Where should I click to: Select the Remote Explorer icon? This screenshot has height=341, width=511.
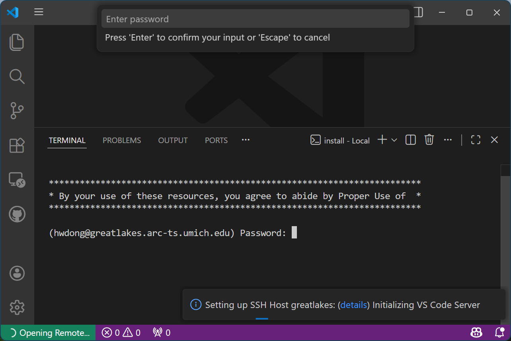click(x=17, y=180)
